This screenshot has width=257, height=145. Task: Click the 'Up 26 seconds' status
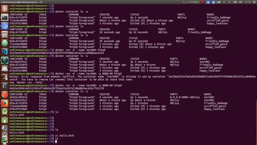(x=138, y=32)
